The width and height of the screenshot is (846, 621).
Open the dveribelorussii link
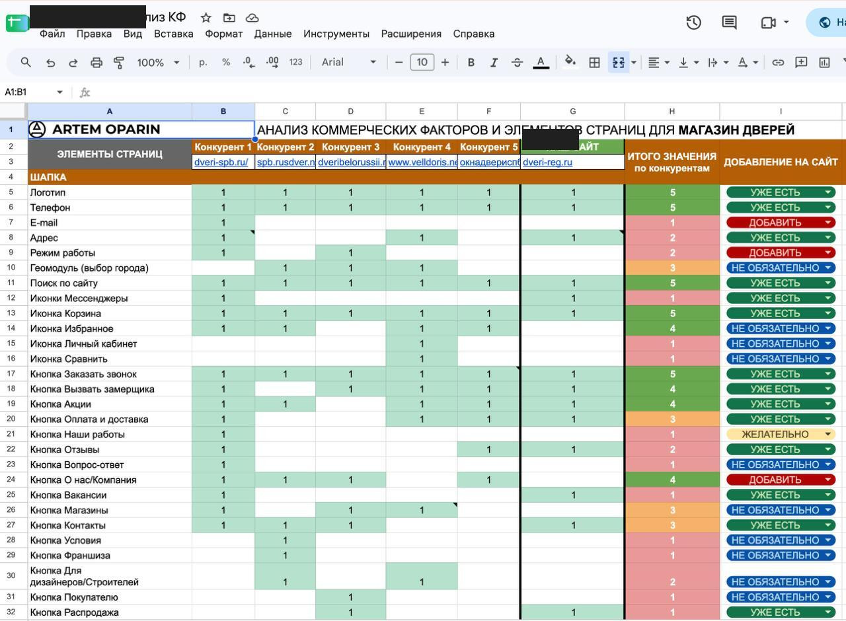click(x=351, y=162)
